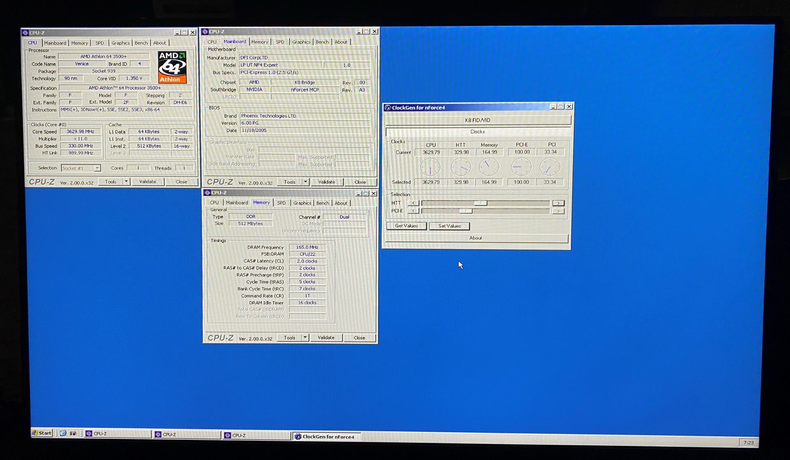Click CPU-Z title icon in CPU window
Viewport: 790px width, 460px height.
(x=25, y=33)
